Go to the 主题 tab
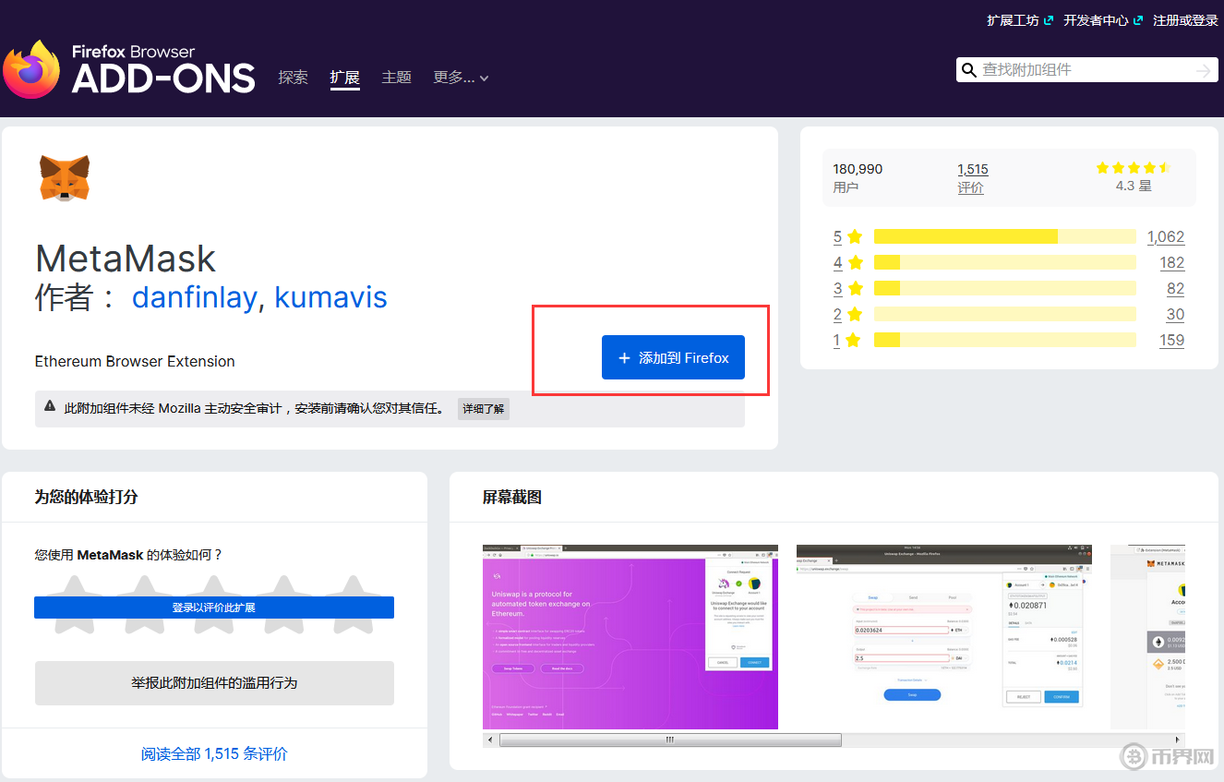The width and height of the screenshot is (1224, 782). pos(396,78)
